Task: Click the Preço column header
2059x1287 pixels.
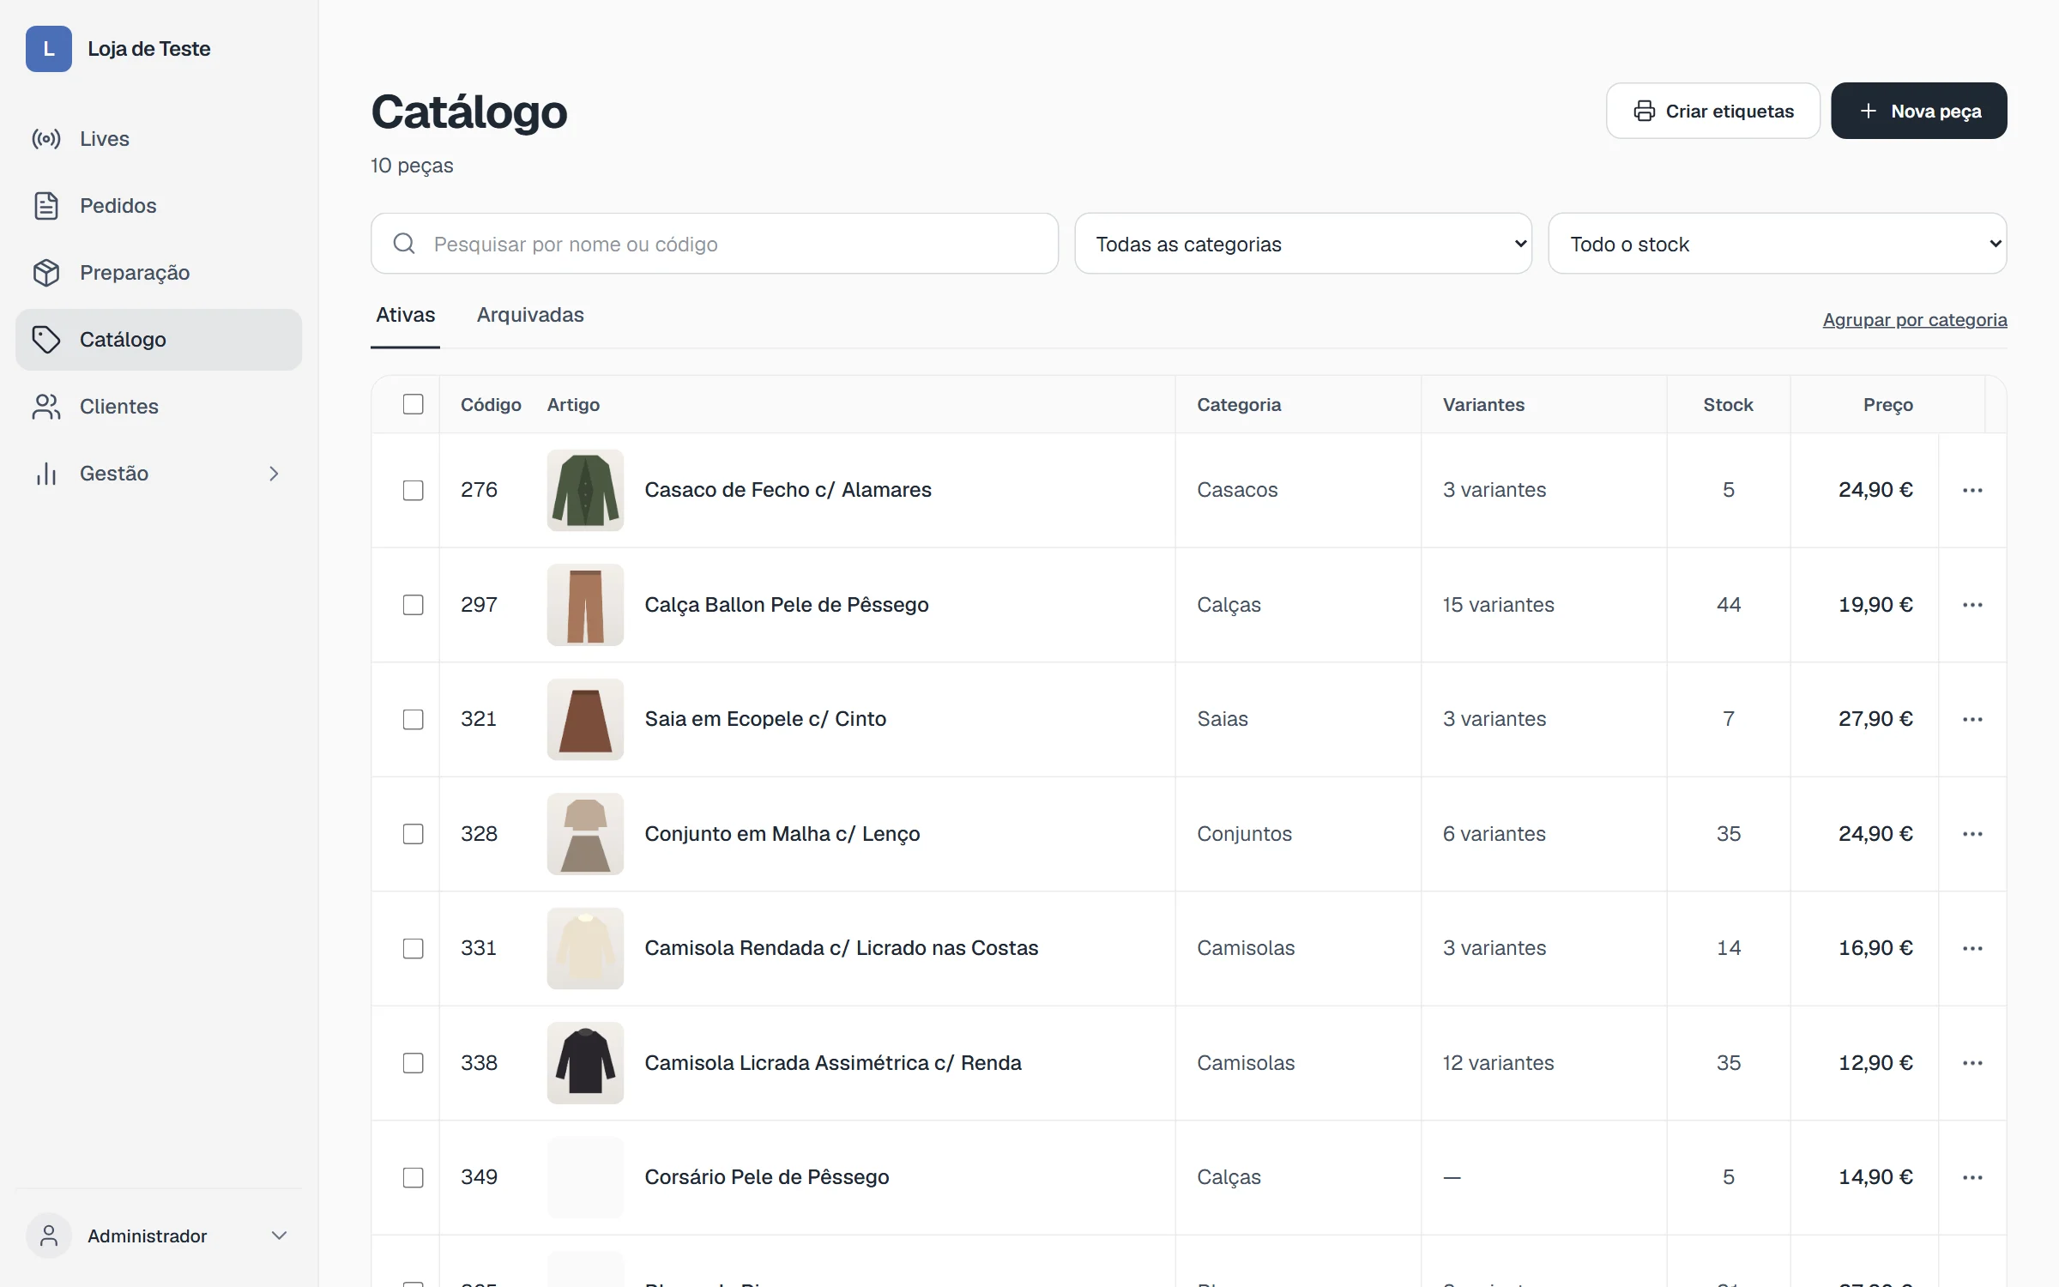Action: click(1888, 404)
